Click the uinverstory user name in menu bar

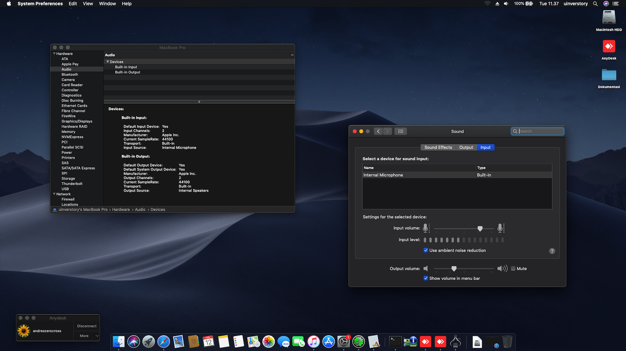click(x=576, y=4)
